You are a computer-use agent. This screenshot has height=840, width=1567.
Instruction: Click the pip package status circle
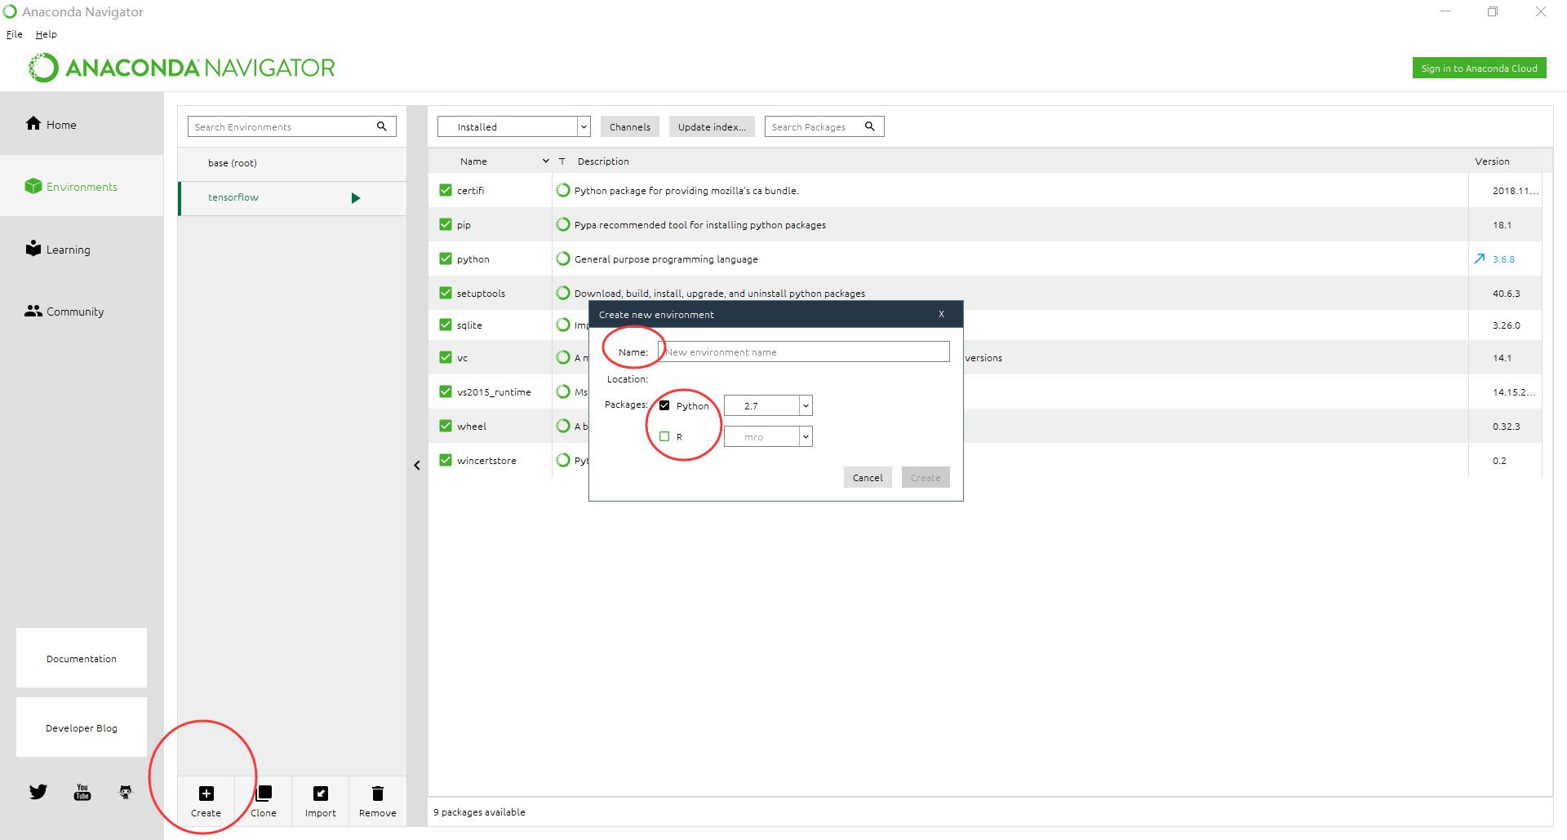click(563, 224)
